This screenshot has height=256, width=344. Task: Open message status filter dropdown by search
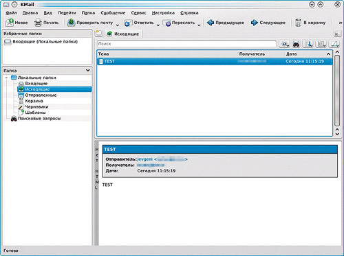284,44
